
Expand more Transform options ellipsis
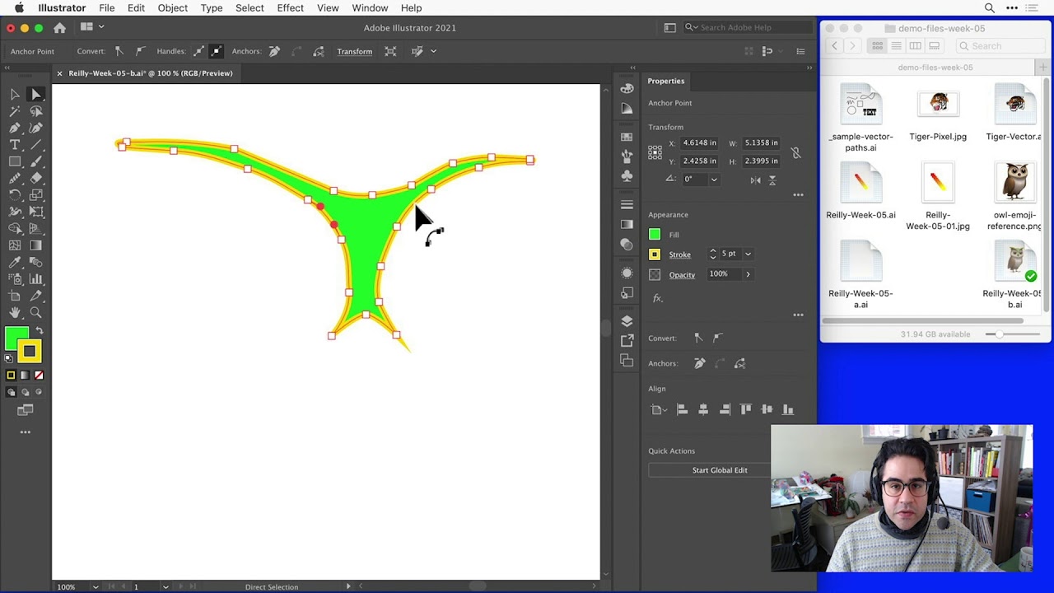(798, 195)
